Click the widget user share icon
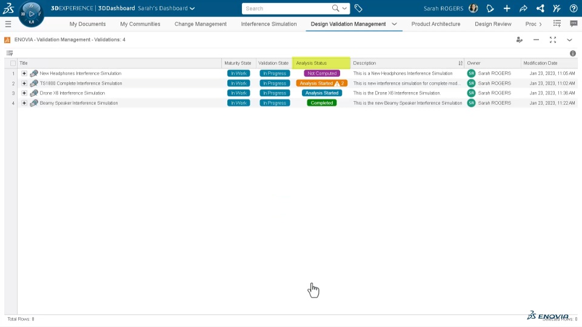This screenshot has width=582, height=327. point(520,40)
